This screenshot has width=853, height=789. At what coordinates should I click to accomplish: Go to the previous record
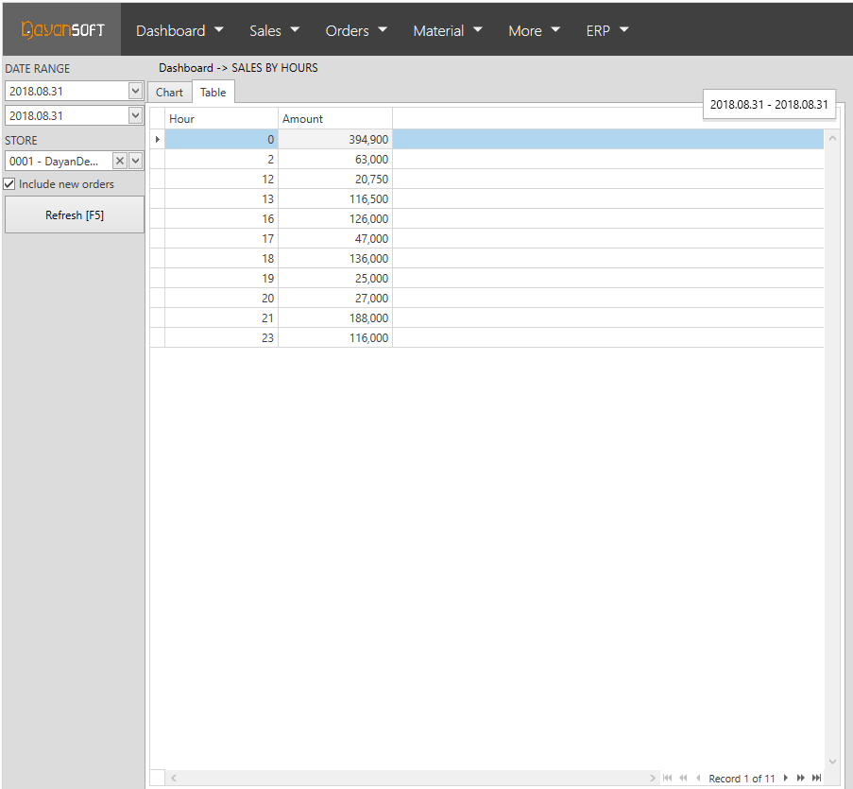click(698, 778)
